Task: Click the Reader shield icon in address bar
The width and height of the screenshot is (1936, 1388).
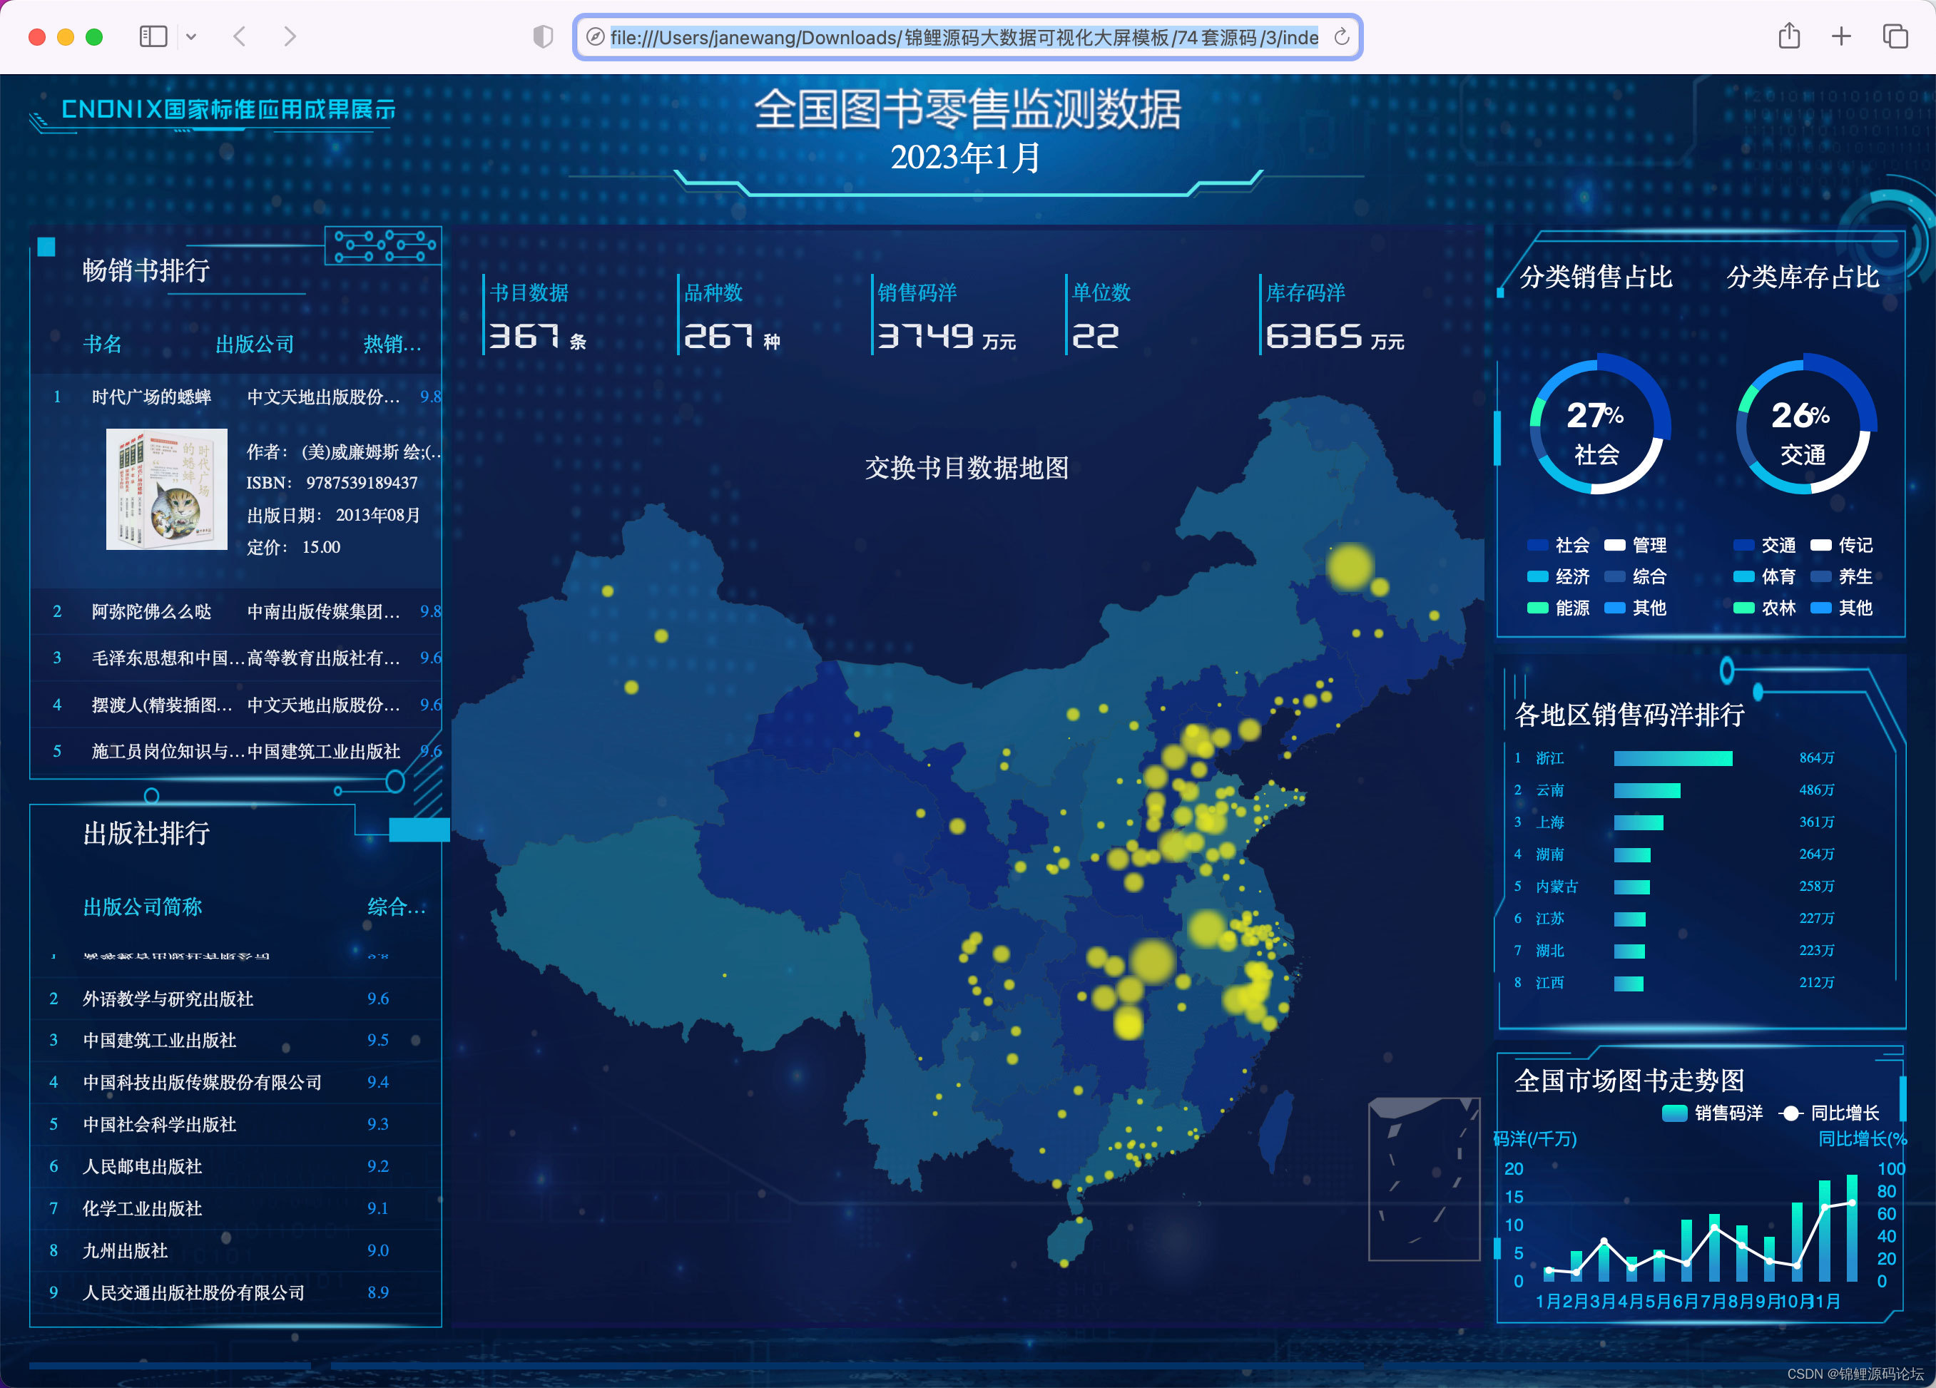Action: pos(542,38)
